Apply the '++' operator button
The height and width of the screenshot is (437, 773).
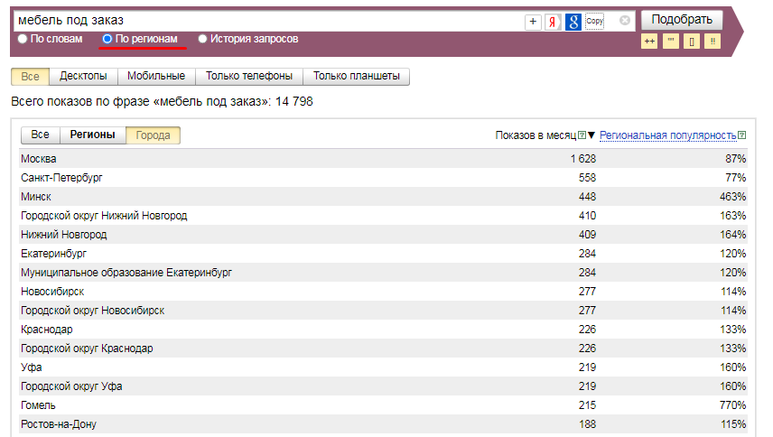648,42
